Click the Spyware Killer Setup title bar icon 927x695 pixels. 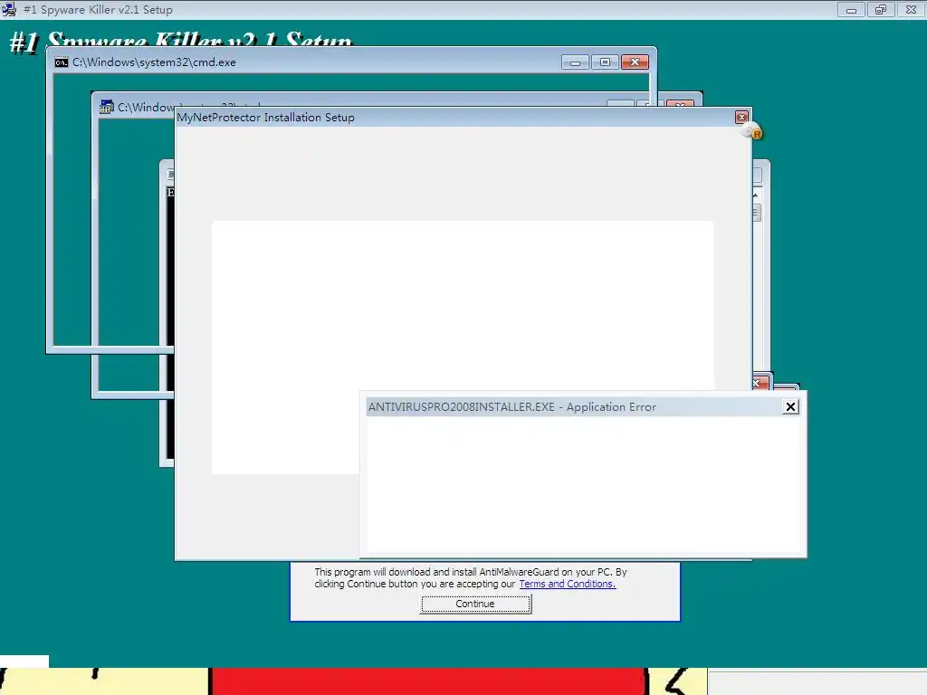coord(9,9)
